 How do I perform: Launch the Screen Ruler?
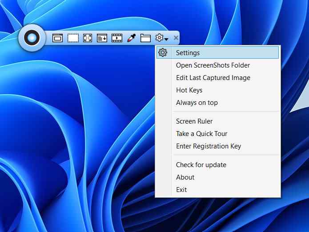coord(217,121)
